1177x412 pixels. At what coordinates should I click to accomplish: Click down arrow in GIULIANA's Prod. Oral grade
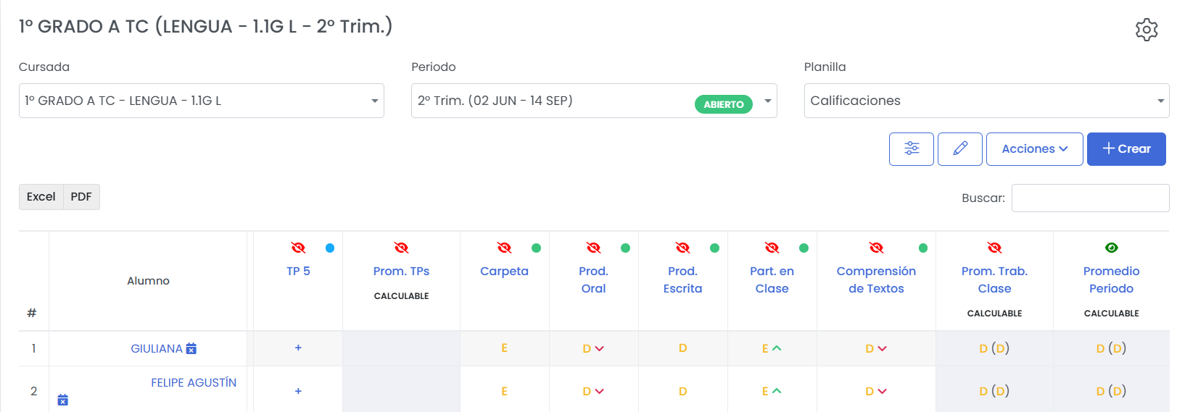(599, 348)
